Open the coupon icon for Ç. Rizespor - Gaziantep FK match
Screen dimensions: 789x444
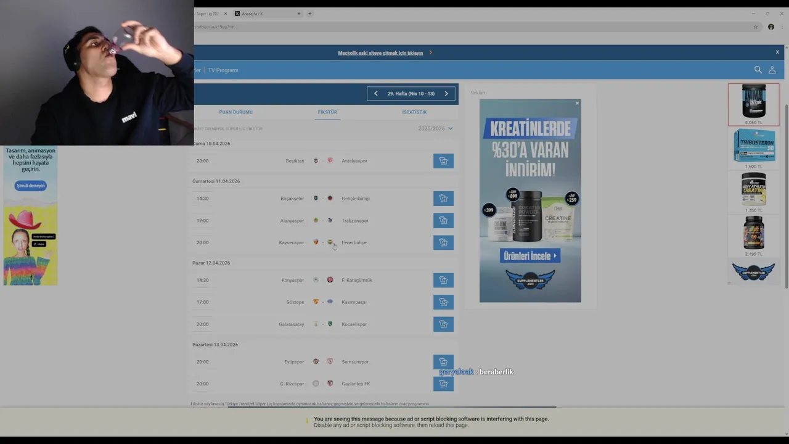click(443, 384)
